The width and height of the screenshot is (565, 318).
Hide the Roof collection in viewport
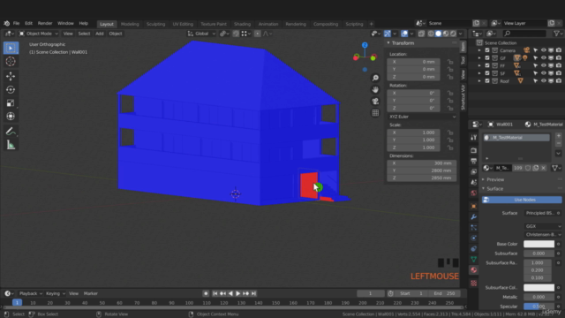tap(544, 81)
